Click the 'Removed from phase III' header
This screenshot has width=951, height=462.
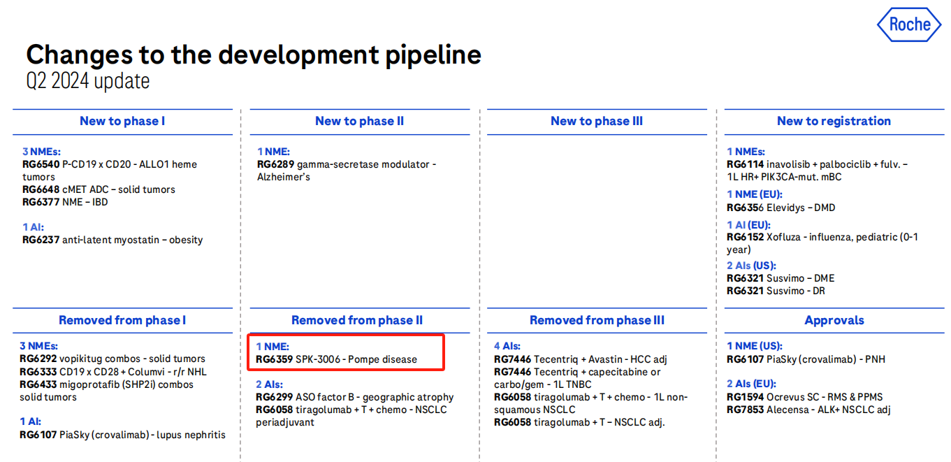point(597,320)
